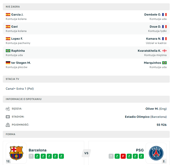Click German flag next to ter Stegen M.

click(x=8, y=63)
